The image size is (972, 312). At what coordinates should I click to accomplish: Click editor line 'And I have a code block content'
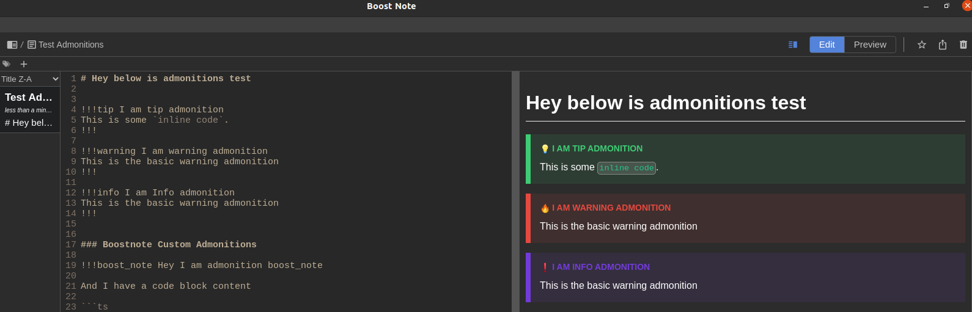166,286
